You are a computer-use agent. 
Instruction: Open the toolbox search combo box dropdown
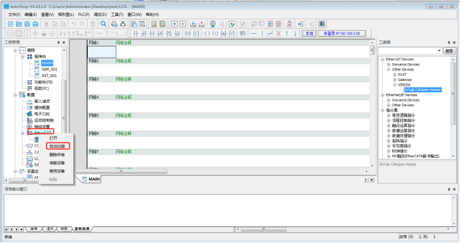coord(439,51)
